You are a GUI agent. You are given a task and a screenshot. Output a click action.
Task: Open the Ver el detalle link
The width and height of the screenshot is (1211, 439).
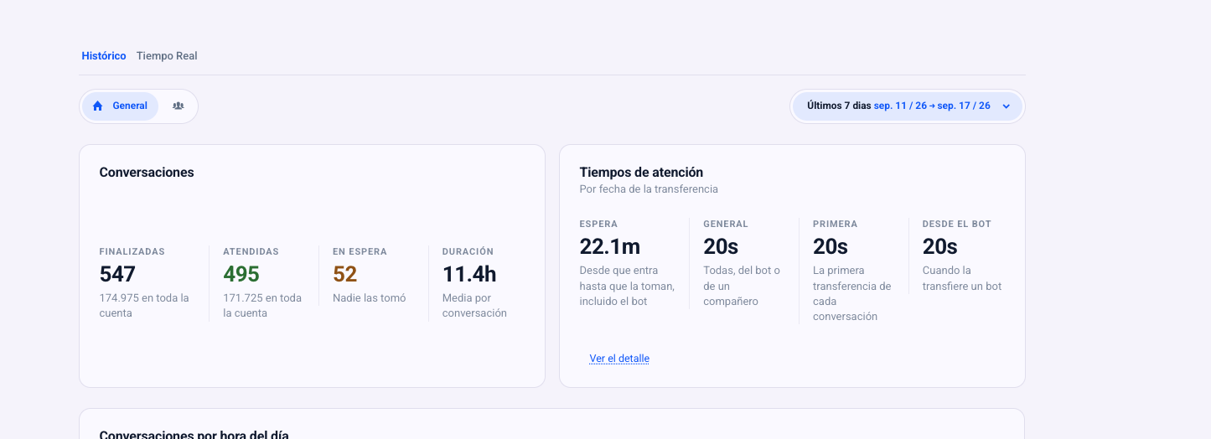point(619,359)
